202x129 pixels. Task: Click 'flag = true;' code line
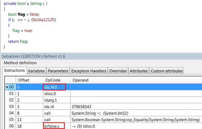coord(22,31)
